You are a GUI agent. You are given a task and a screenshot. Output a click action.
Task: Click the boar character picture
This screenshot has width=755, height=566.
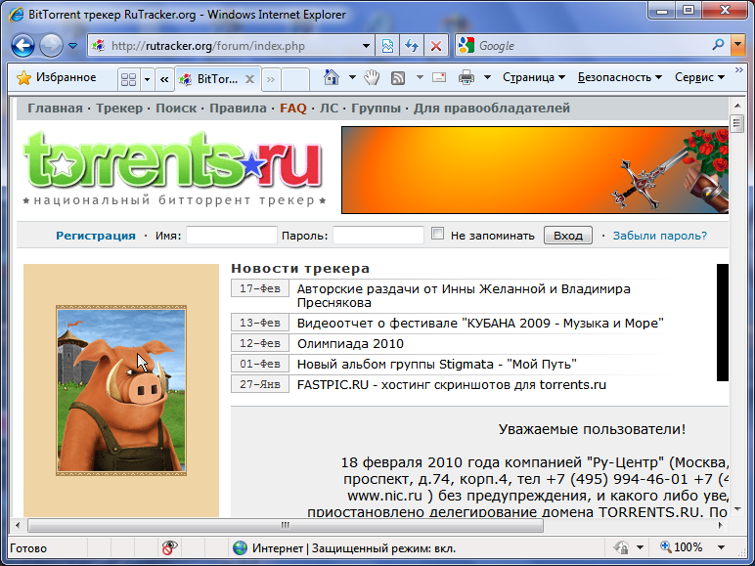pos(121,390)
